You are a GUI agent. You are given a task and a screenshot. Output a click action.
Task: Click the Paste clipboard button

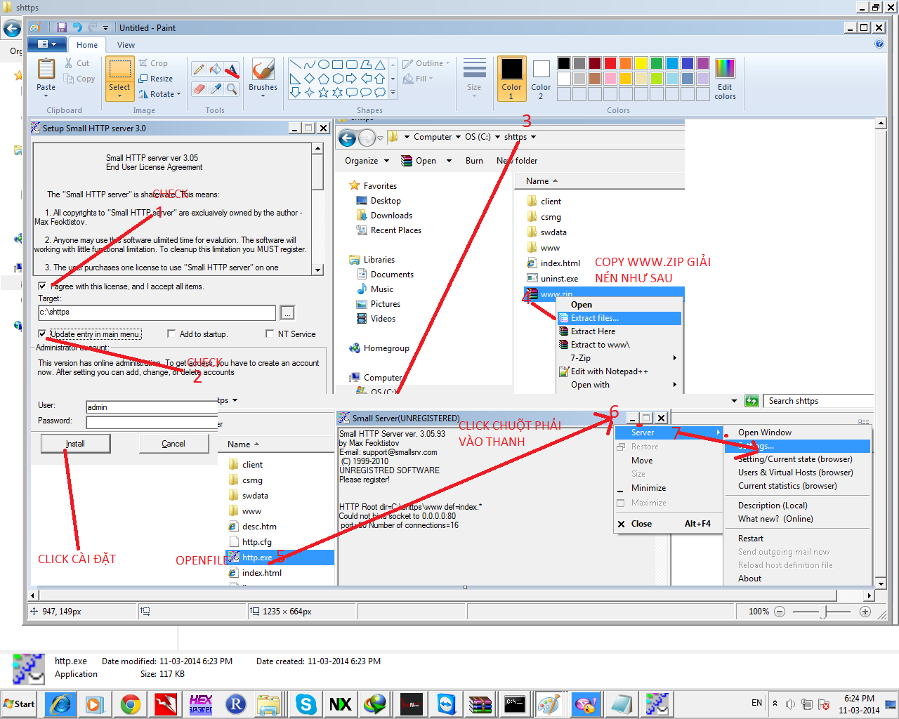coord(46,70)
